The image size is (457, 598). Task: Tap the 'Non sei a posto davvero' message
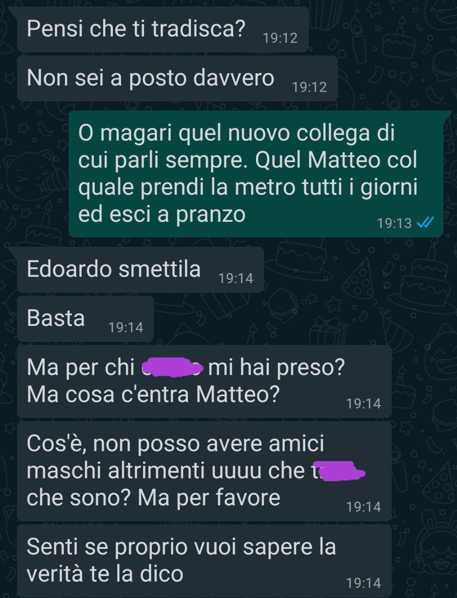pyautogui.click(x=177, y=78)
